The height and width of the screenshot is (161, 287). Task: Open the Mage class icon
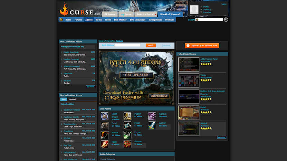(105, 144)
